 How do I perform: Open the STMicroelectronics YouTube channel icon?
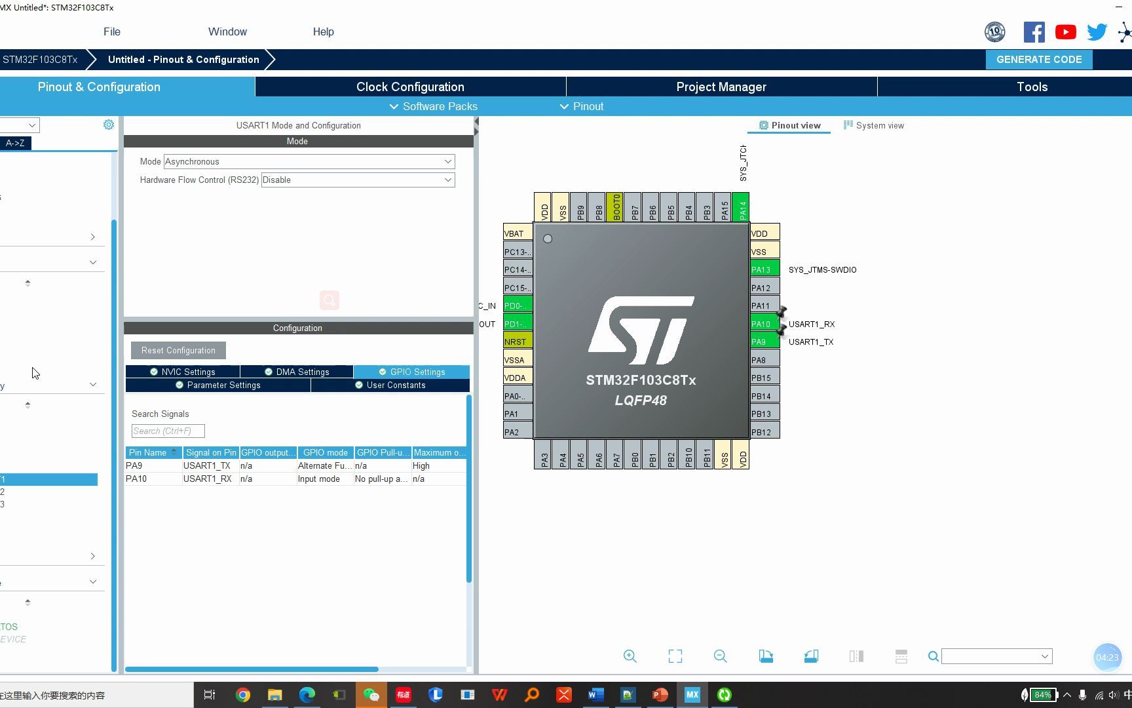point(1065,31)
